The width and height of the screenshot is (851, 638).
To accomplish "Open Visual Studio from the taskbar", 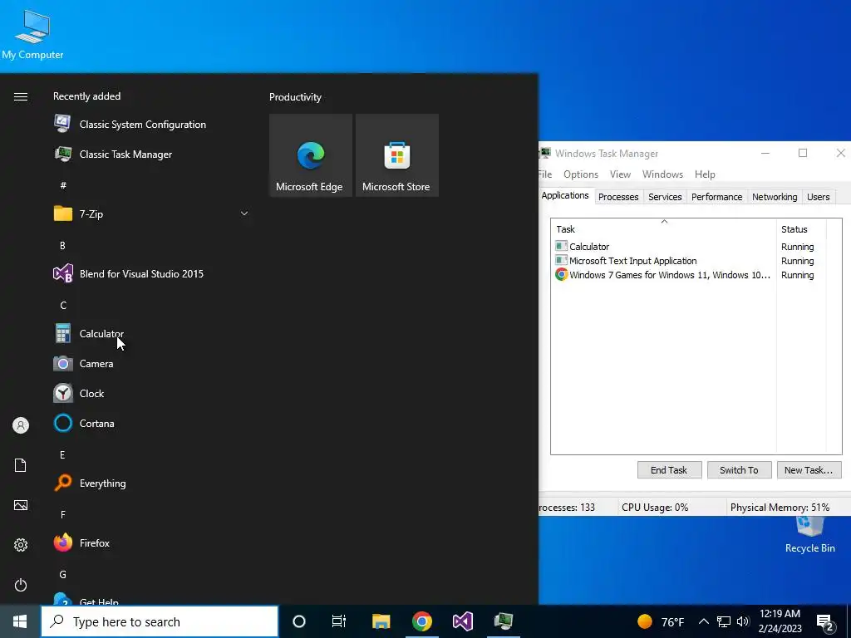I will [463, 621].
